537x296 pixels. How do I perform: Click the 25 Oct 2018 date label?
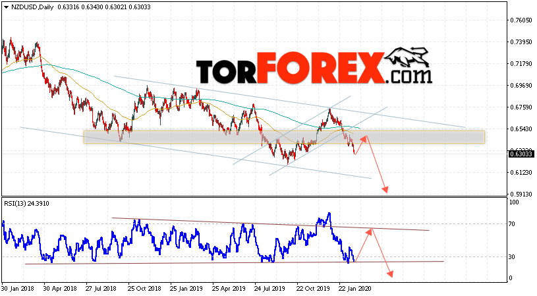[144, 289]
